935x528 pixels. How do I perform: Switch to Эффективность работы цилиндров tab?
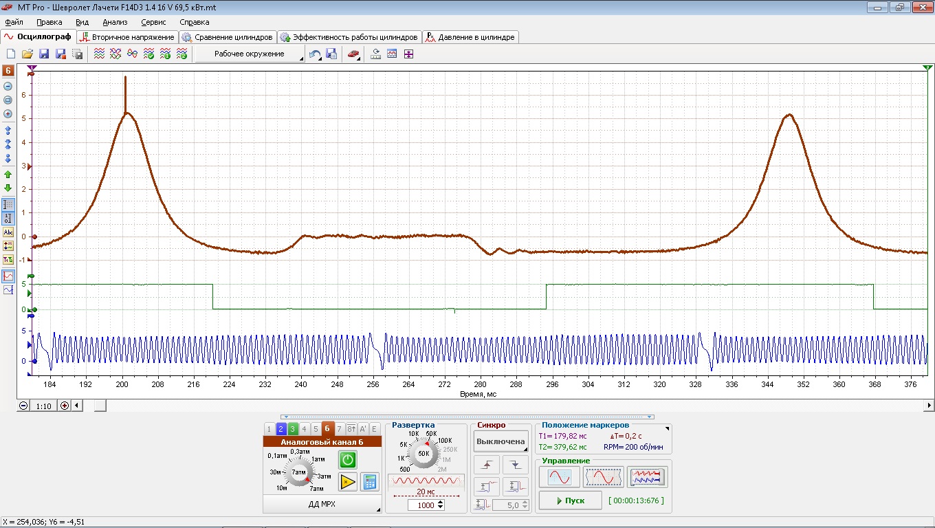349,37
